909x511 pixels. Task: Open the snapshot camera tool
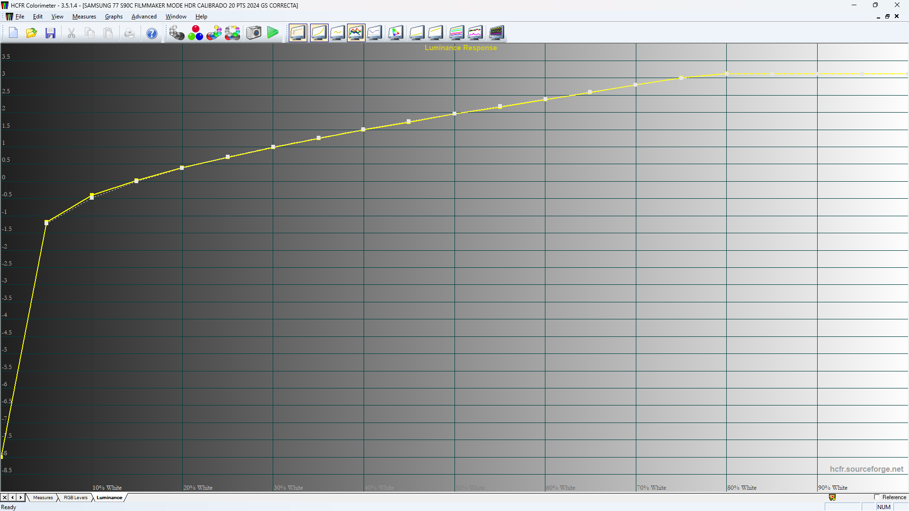(x=253, y=33)
